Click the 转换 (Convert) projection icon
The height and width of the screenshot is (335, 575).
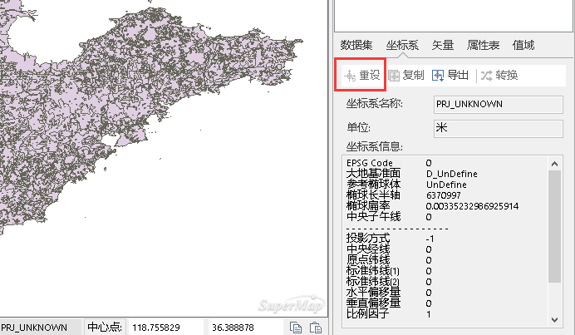tap(486, 76)
